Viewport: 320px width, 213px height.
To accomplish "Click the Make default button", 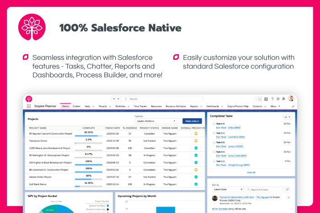I will pos(192,121).
